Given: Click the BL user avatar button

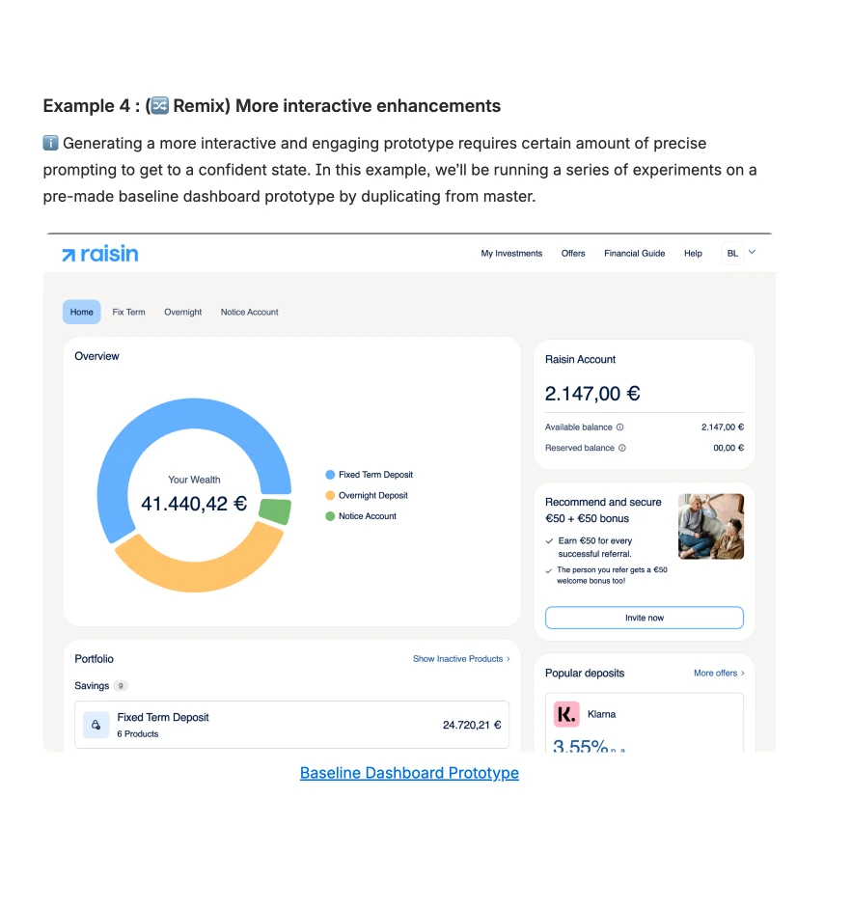Looking at the screenshot, I should (x=732, y=254).
